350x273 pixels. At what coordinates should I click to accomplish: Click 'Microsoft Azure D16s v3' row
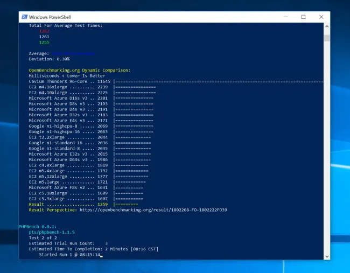coord(91,98)
